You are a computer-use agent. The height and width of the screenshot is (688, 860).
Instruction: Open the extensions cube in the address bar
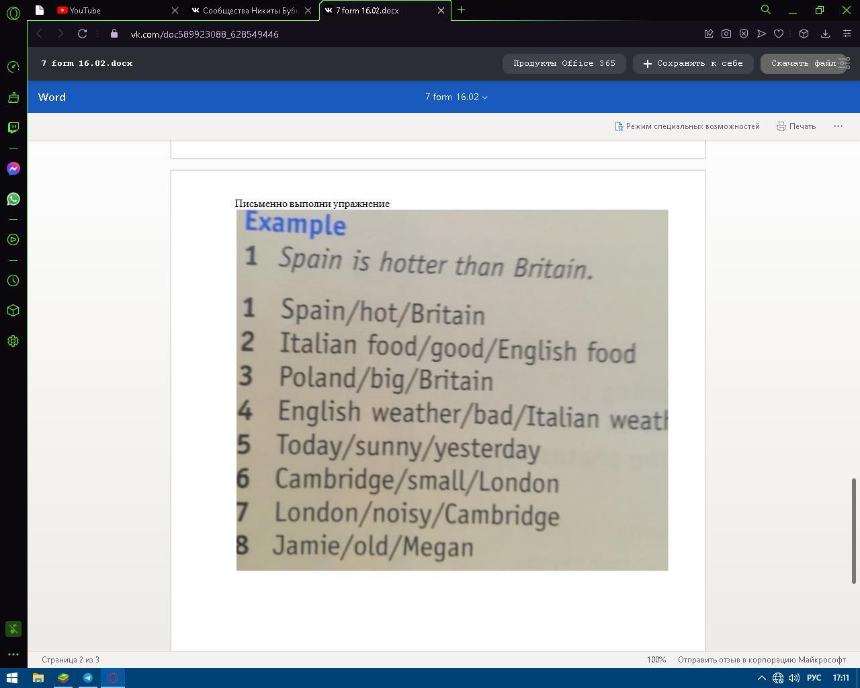click(x=804, y=34)
